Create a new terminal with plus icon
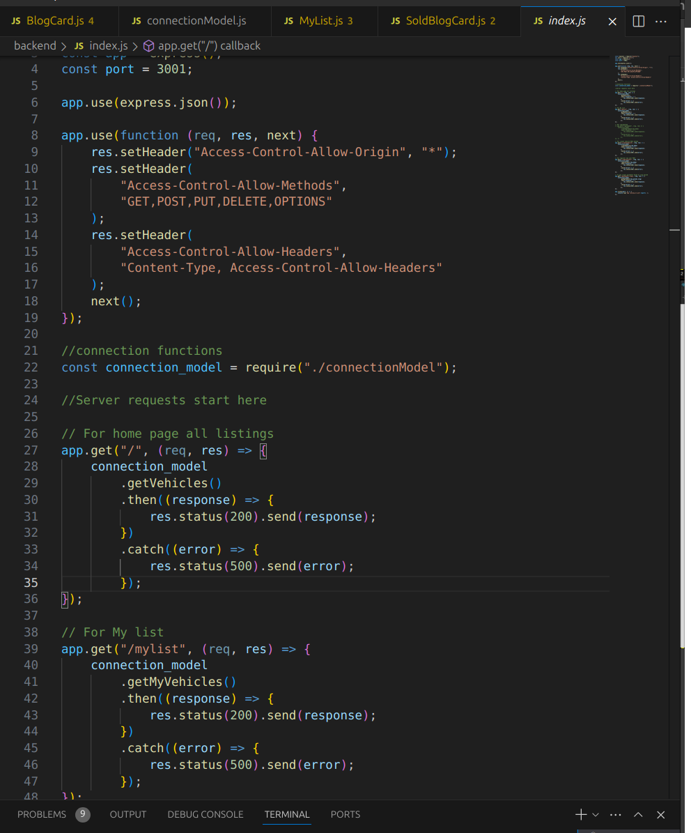 (x=580, y=814)
